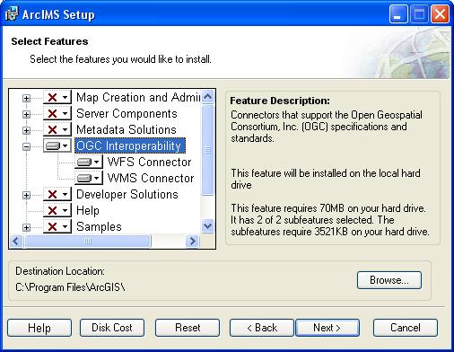Expand the Samples tree node
Viewport: 454px width, 352px height.
click(x=27, y=227)
